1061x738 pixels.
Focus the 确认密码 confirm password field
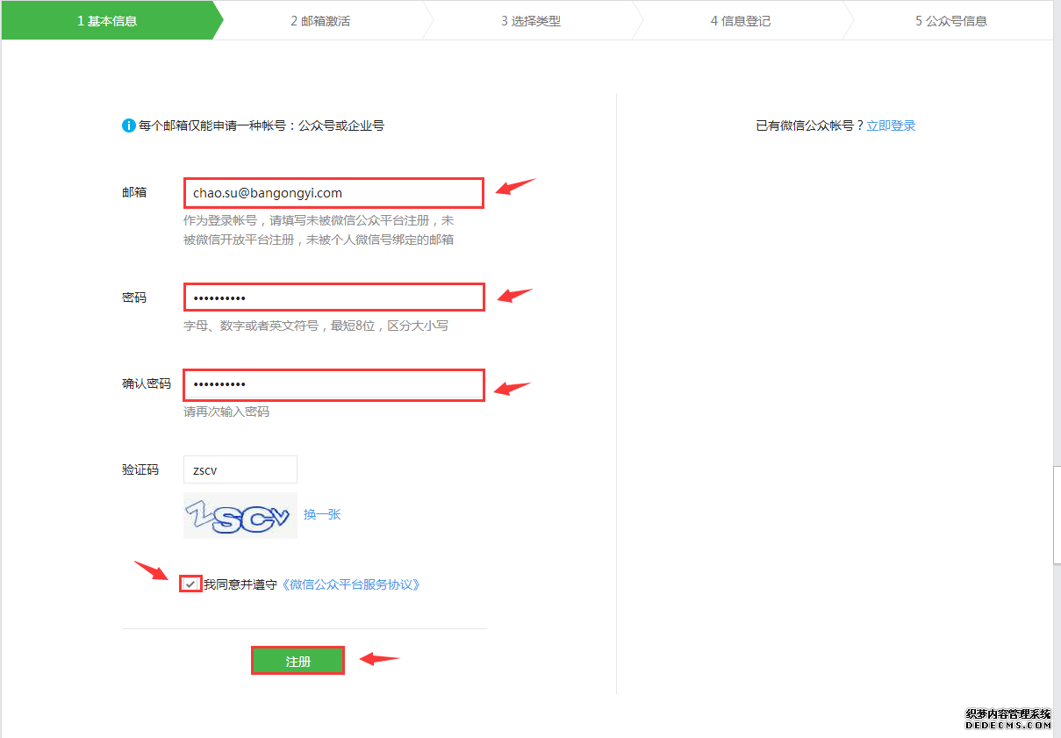coord(333,384)
